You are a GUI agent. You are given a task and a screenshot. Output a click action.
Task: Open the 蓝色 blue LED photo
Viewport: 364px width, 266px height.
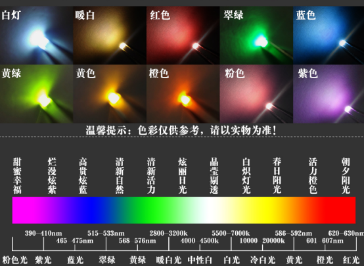click(329, 35)
